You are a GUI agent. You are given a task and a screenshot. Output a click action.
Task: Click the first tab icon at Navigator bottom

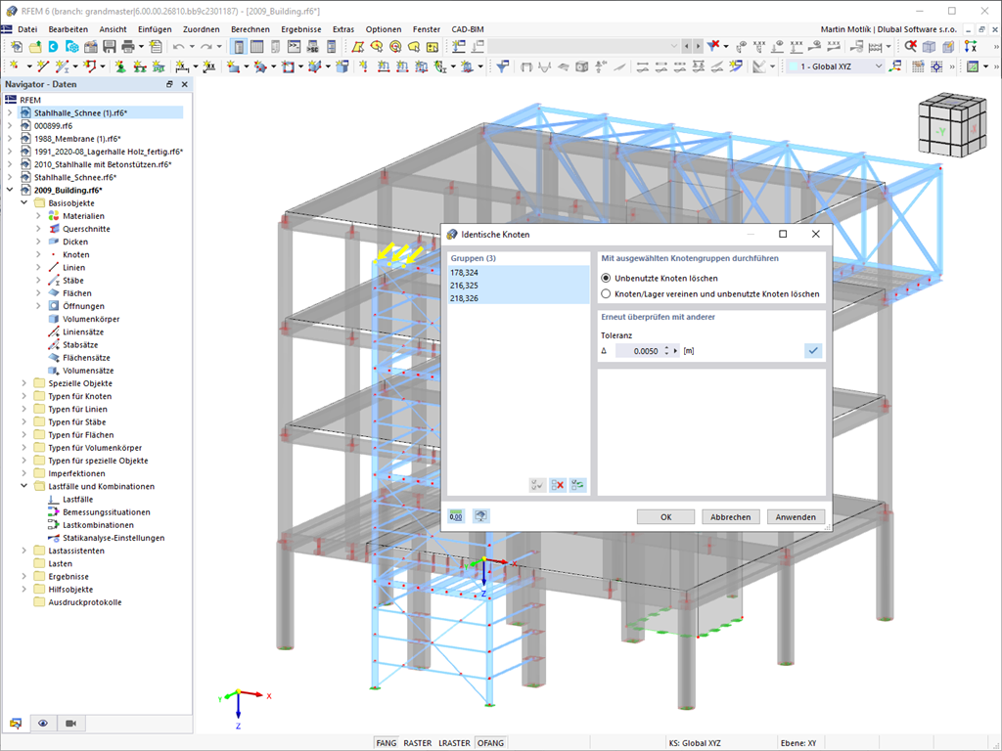click(16, 723)
